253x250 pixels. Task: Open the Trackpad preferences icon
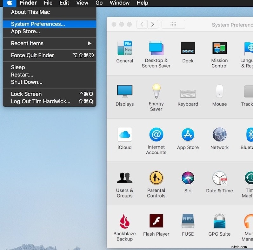[x=248, y=91]
